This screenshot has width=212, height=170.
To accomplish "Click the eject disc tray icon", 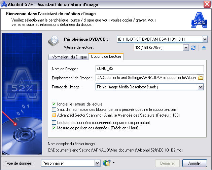I will pos(204,48).
